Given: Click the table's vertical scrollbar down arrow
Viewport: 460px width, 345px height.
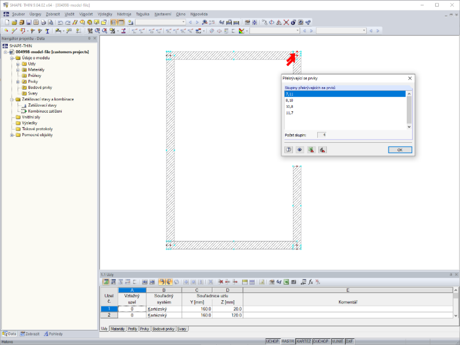Looking at the screenshot, I should click(x=456, y=316).
